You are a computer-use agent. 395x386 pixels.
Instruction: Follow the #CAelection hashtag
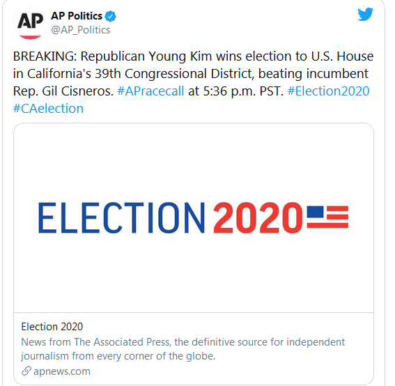(x=48, y=109)
